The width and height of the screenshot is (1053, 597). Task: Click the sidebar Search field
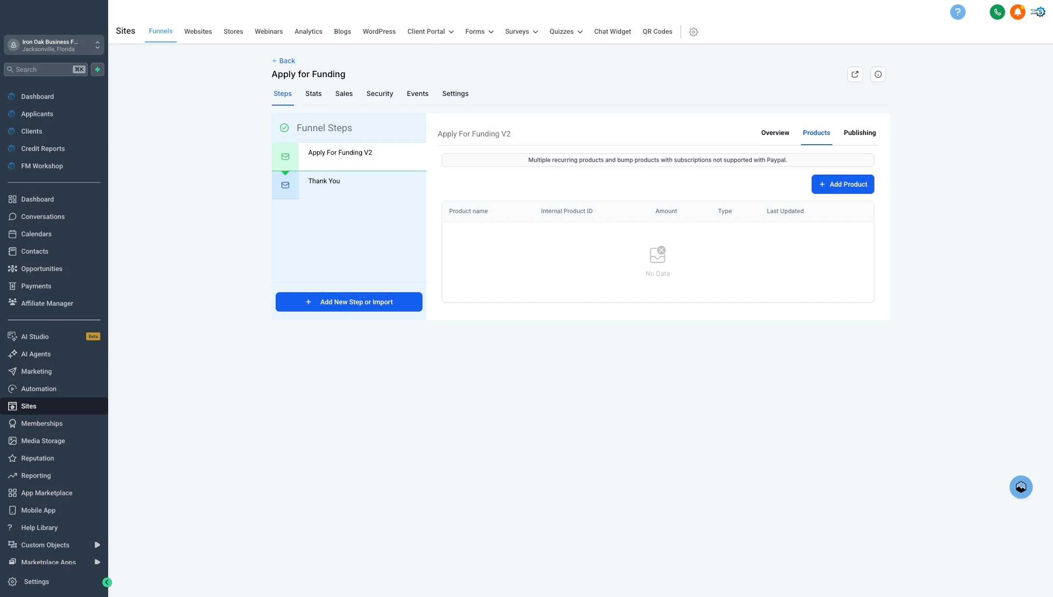coord(46,69)
